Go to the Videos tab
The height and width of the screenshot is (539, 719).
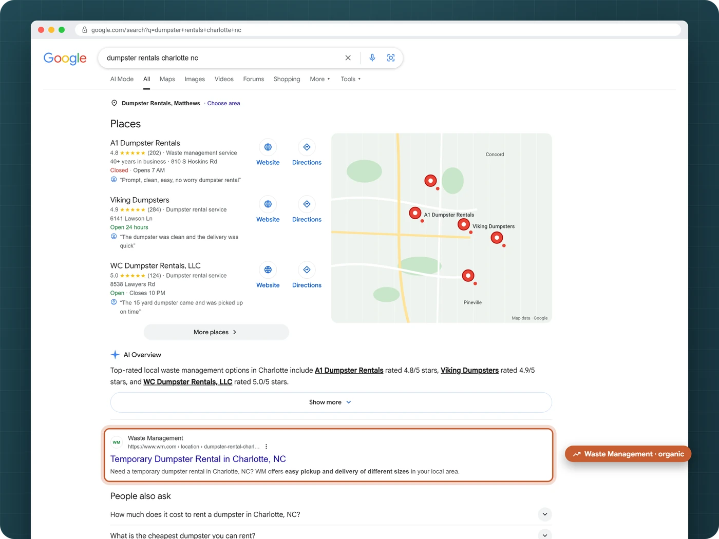point(224,79)
